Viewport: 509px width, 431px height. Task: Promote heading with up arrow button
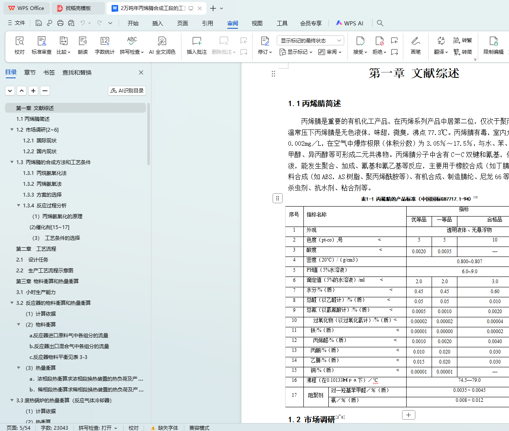click(22, 90)
